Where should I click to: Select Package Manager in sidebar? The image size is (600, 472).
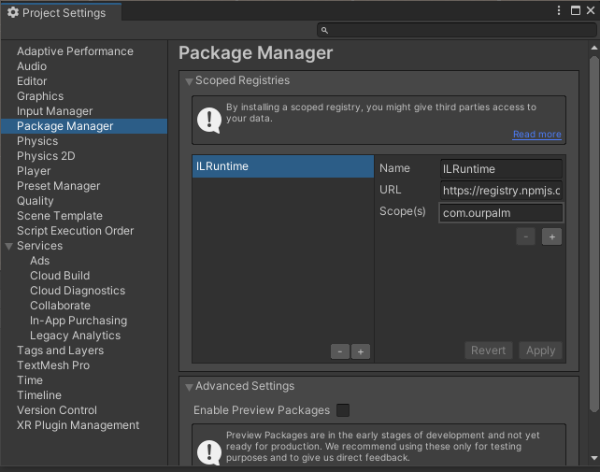(84, 126)
